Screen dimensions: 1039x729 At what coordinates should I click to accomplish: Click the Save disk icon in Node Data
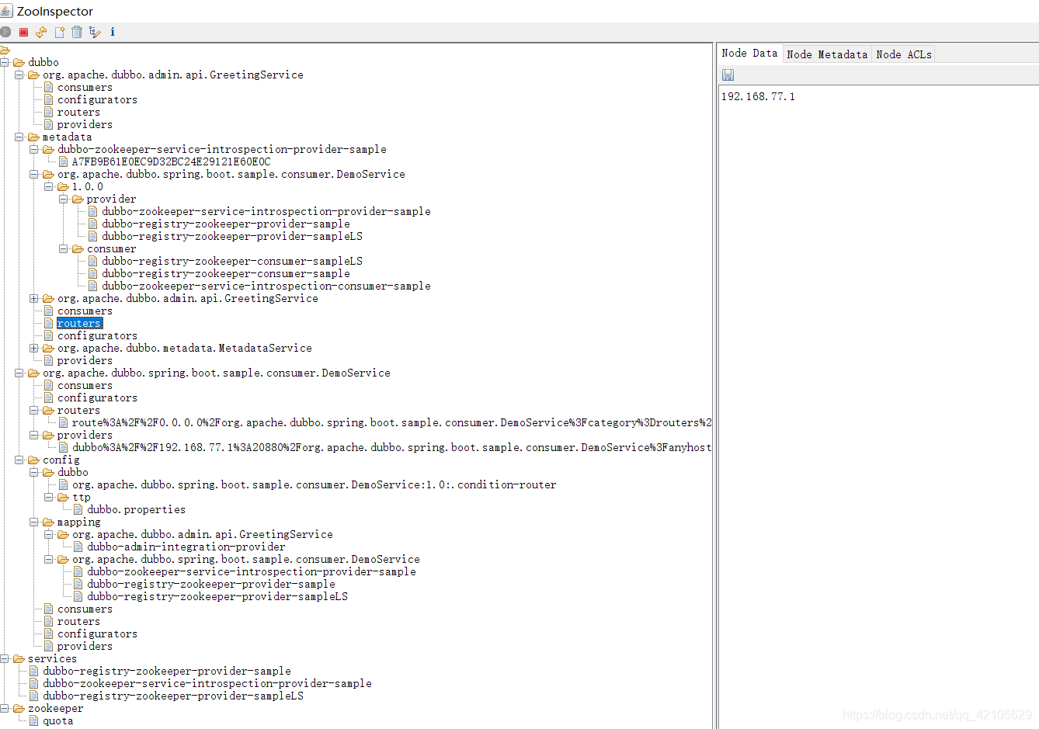tap(728, 75)
